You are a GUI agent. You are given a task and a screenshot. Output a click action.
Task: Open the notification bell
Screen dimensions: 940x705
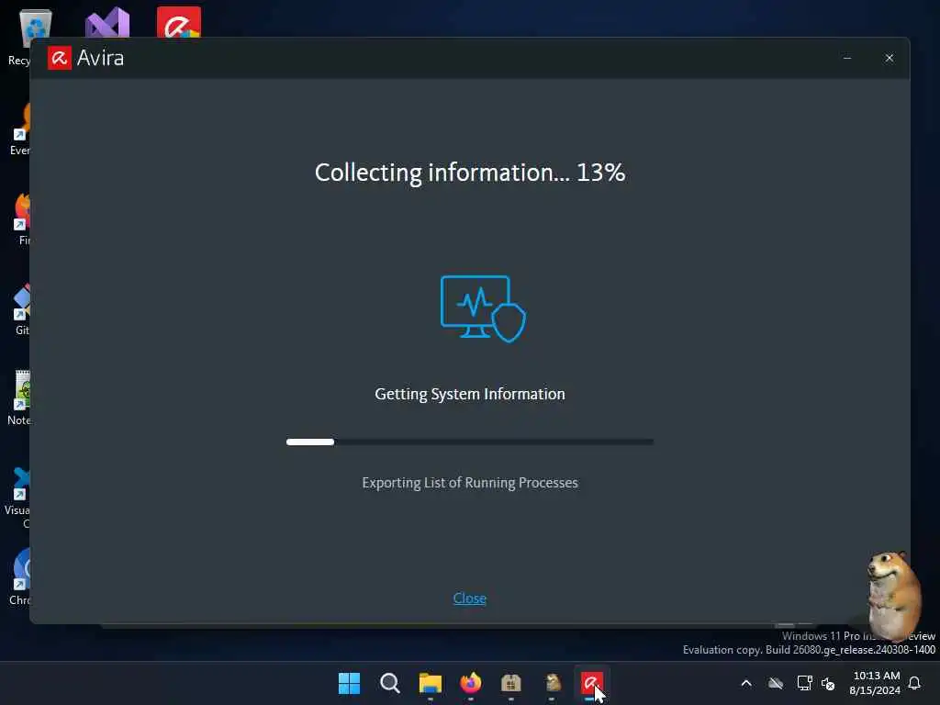[915, 683]
